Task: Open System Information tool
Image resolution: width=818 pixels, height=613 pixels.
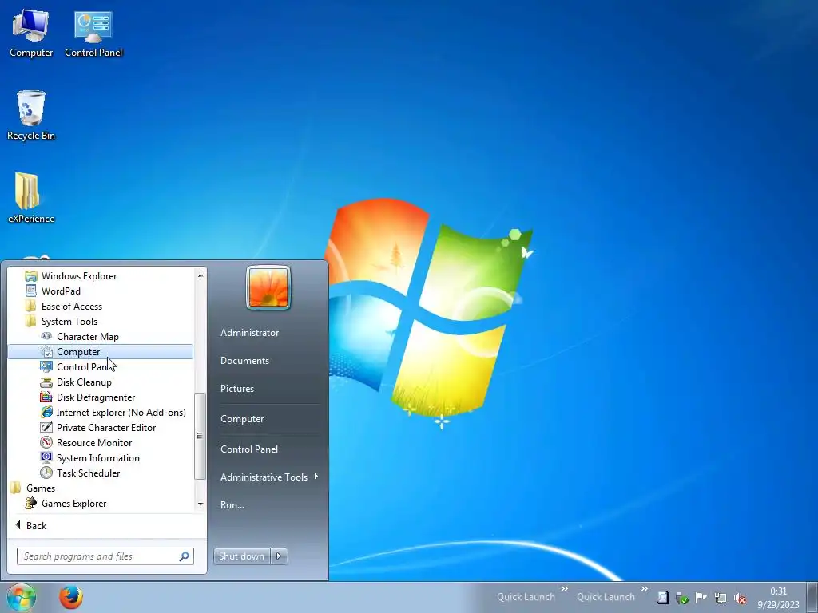Action: 100,457
